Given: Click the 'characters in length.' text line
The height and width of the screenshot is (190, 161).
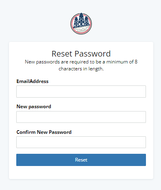Looking at the screenshot, I should pyautogui.click(x=81, y=69).
